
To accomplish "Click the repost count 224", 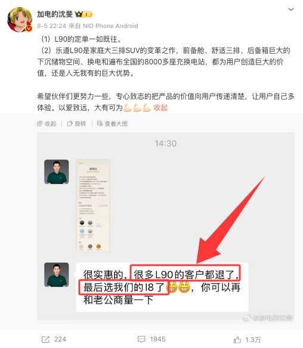I will (x=60, y=339).
